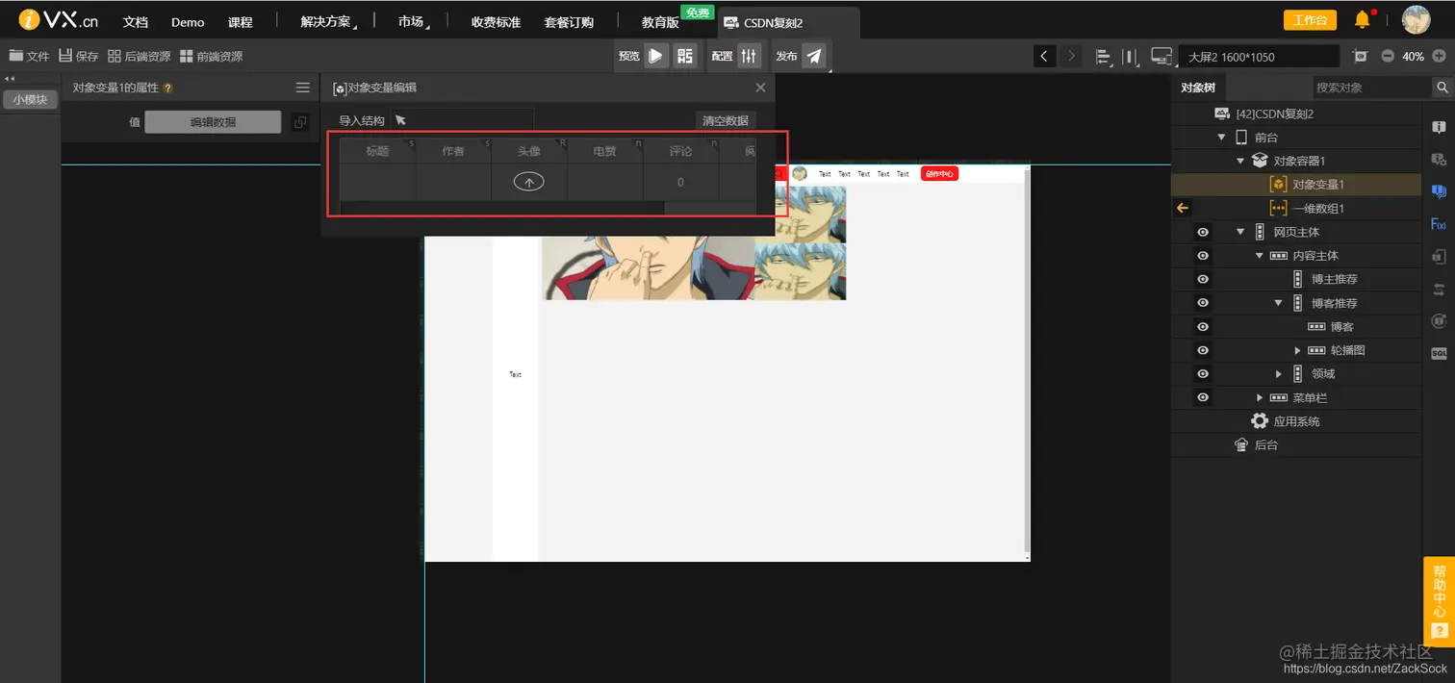Image resolution: width=1455 pixels, height=683 pixels.
Task: Toggle visibility of 博客 in the tree
Action: tap(1202, 325)
